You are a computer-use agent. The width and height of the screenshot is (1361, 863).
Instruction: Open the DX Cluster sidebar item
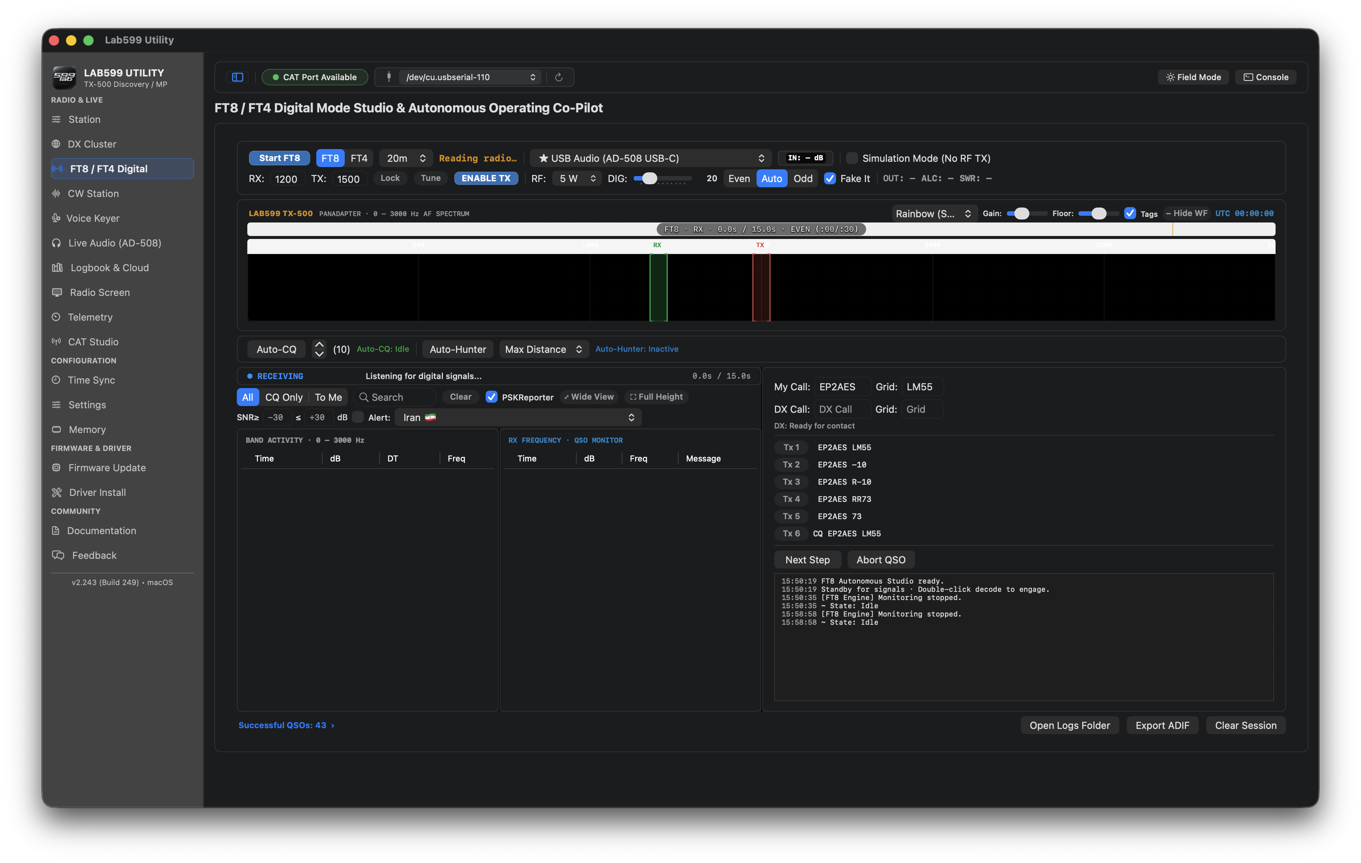click(122, 144)
